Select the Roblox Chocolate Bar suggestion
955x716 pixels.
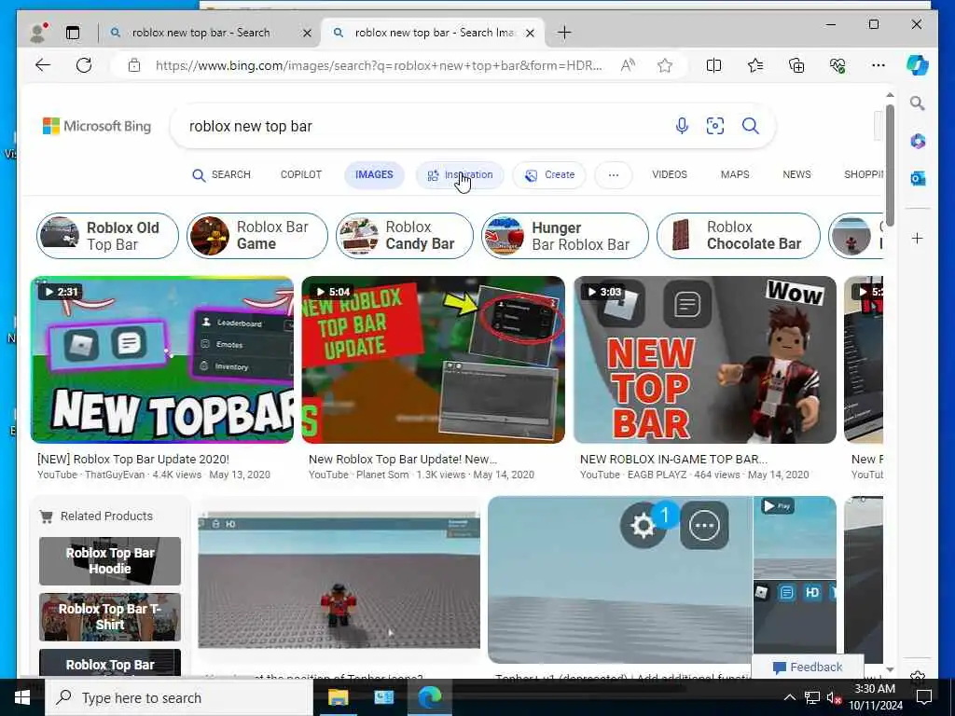739,236
